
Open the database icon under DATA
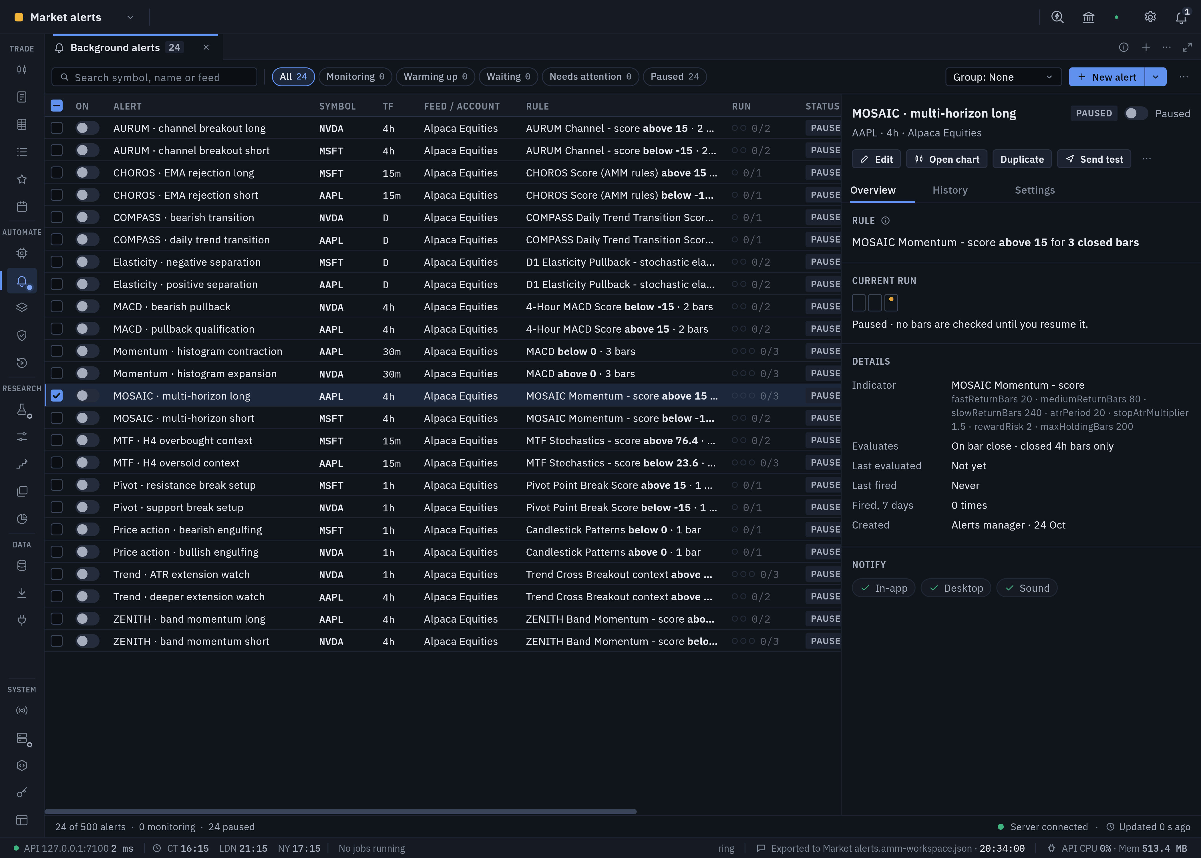(22, 565)
